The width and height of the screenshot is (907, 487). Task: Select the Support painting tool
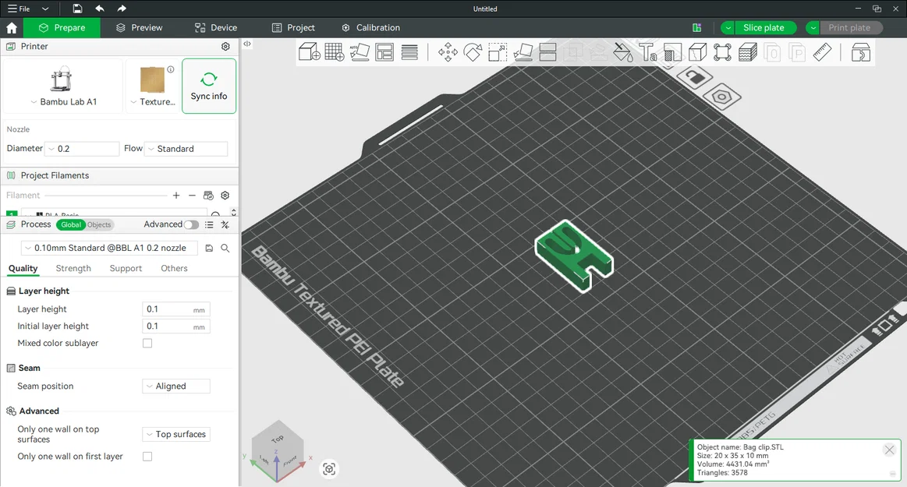coord(672,52)
